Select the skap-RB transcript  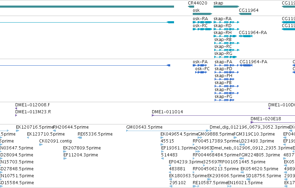(x=227, y=43)
